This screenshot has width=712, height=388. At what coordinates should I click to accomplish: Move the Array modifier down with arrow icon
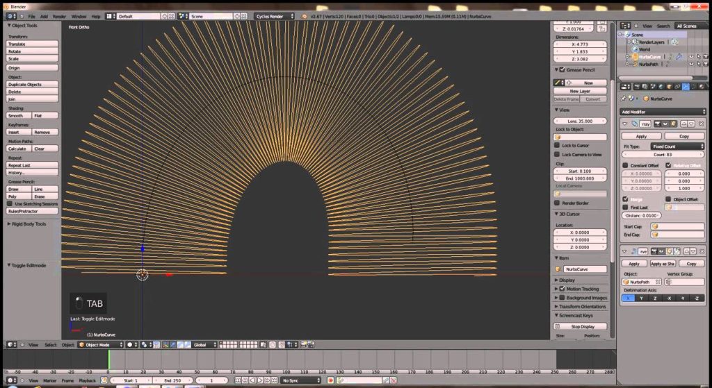coord(692,124)
